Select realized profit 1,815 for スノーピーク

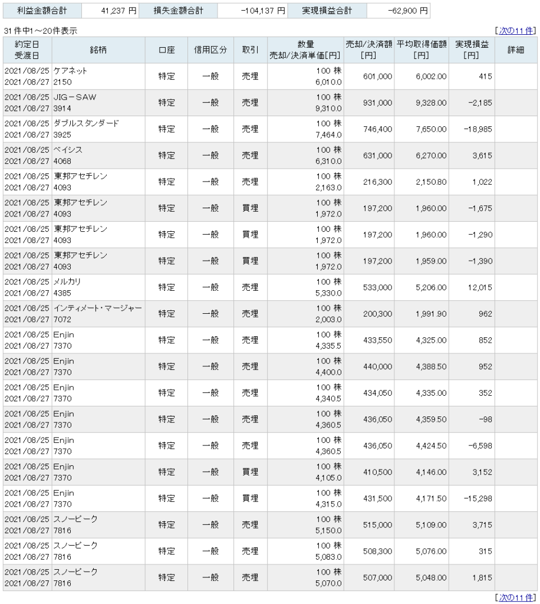(x=482, y=578)
